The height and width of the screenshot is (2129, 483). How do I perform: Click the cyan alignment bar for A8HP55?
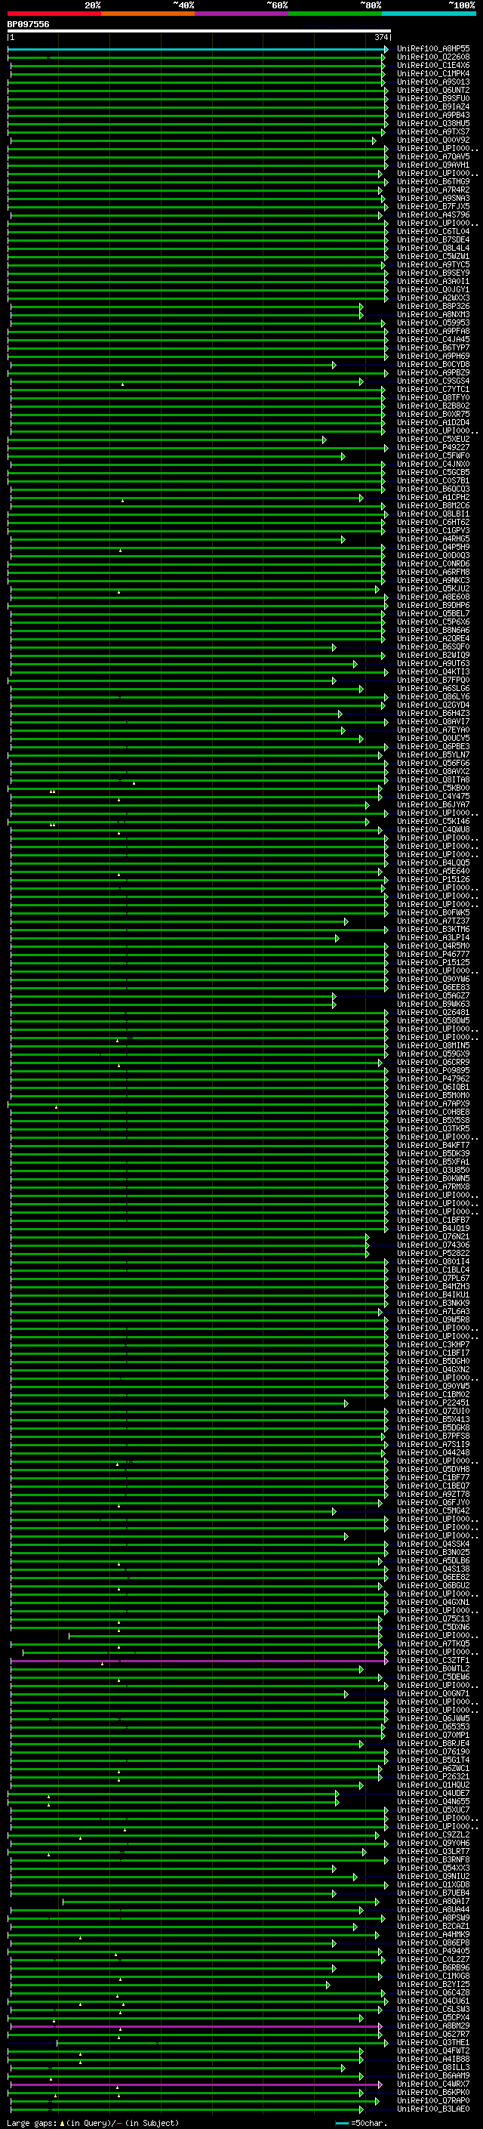tap(198, 50)
